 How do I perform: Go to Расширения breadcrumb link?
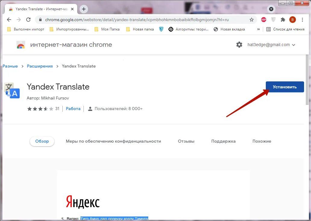[x=40, y=66]
